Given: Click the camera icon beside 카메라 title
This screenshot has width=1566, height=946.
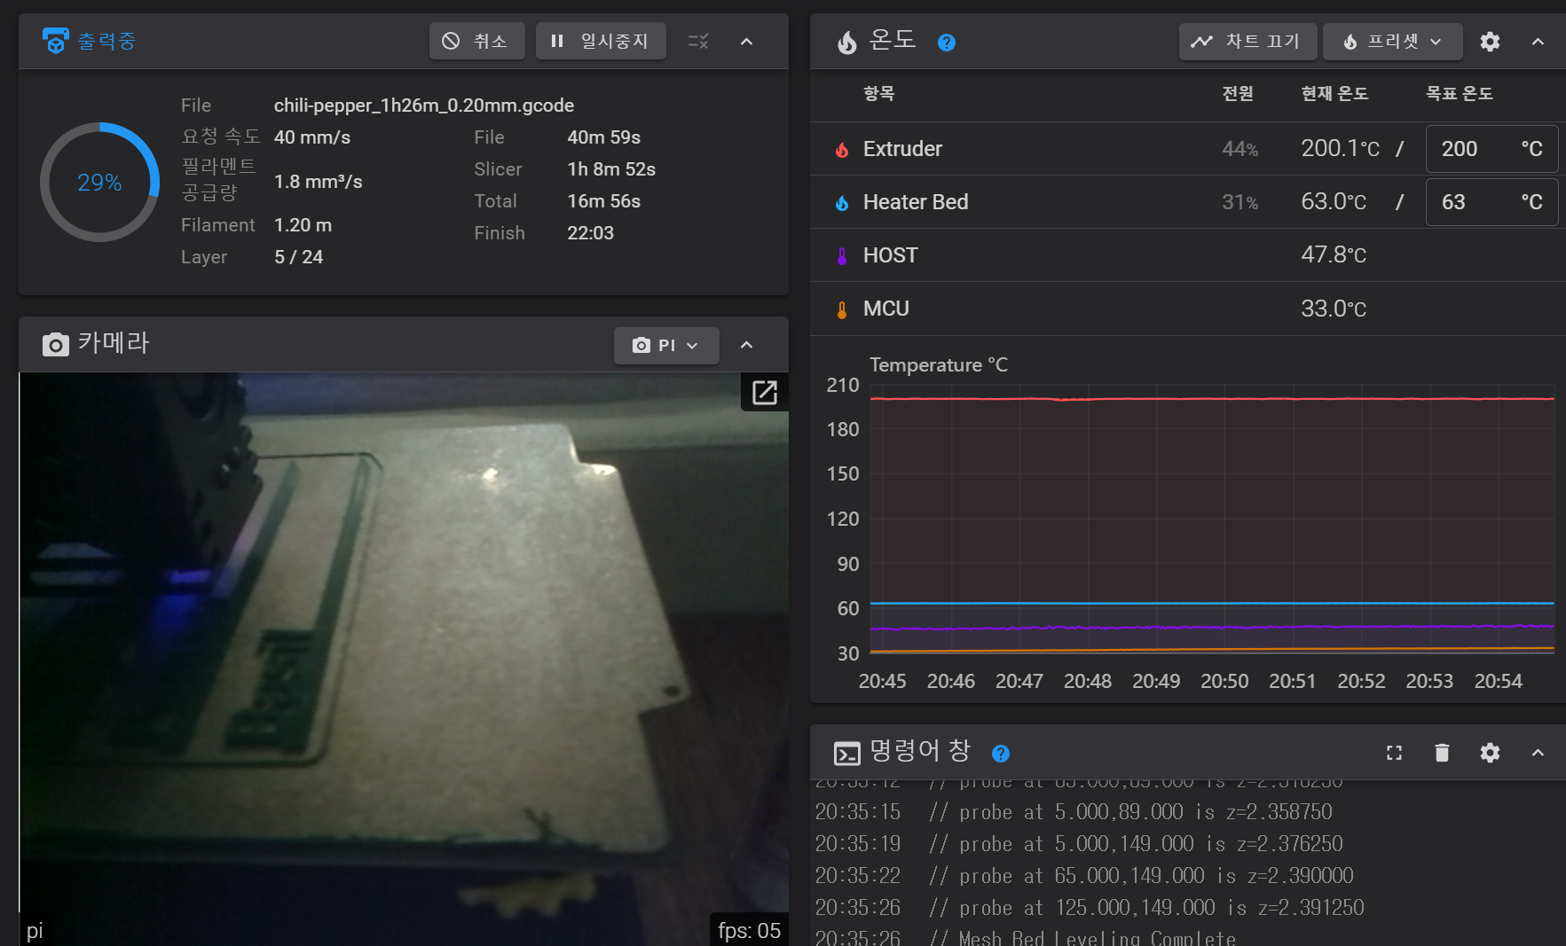Looking at the screenshot, I should (55, 344).
